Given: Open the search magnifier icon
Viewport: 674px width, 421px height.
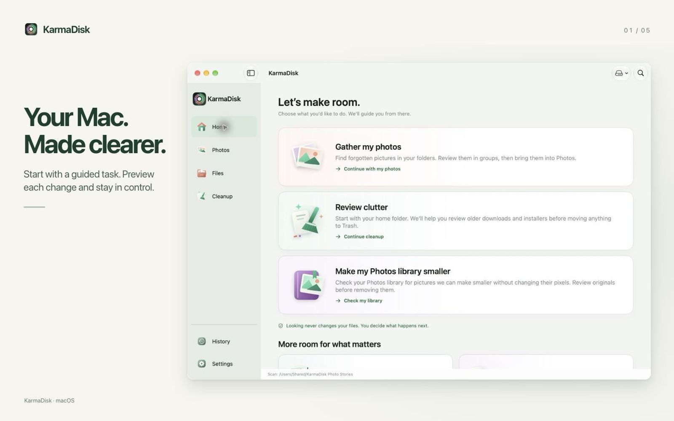Looking at the screenshot, I should pyautogui.click(x=640, y=73).
